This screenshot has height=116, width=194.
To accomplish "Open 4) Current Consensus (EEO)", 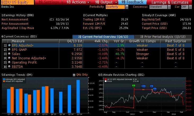I will point(19,36).
